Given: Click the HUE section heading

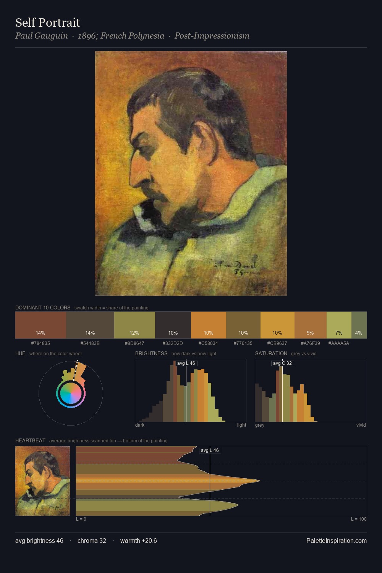Looking at the screenshot, I should click(20, 353).
